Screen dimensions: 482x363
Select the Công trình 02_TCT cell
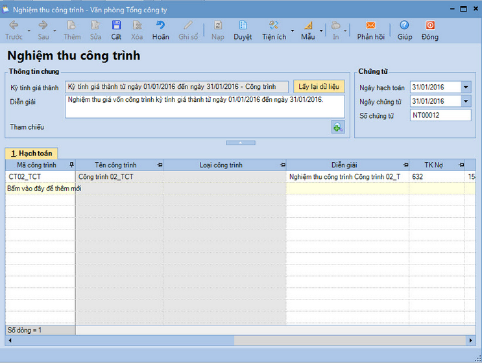119,176
